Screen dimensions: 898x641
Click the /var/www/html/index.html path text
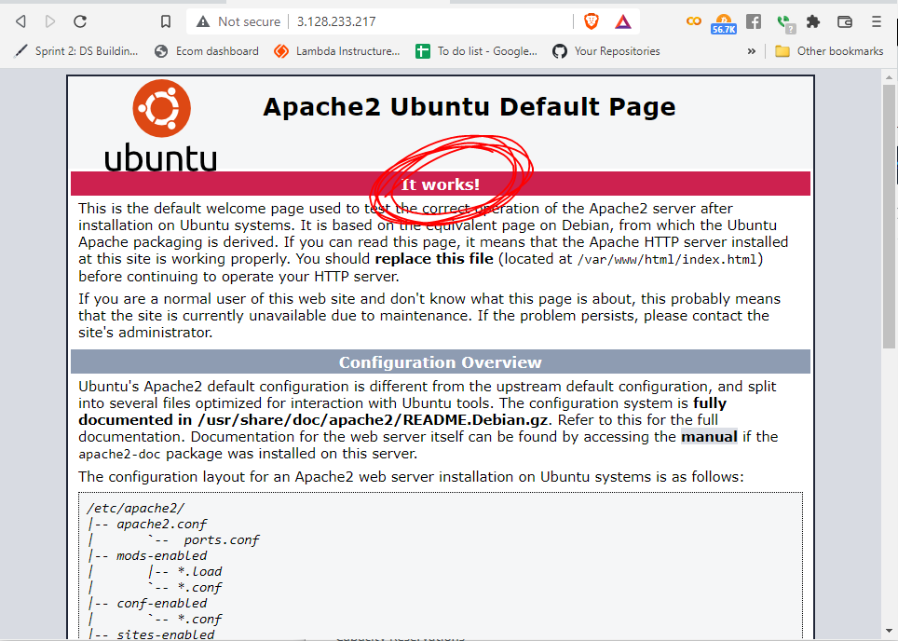tap(667, 260)
